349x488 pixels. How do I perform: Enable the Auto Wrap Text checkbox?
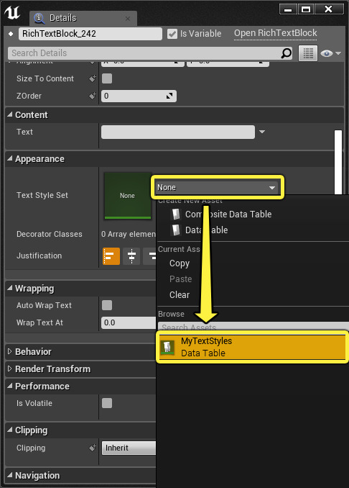pyautogui.click(x=107, y=305)
